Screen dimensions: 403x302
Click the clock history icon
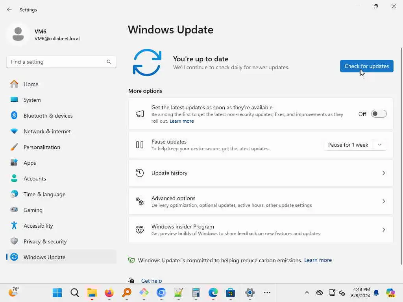[140, 173]
